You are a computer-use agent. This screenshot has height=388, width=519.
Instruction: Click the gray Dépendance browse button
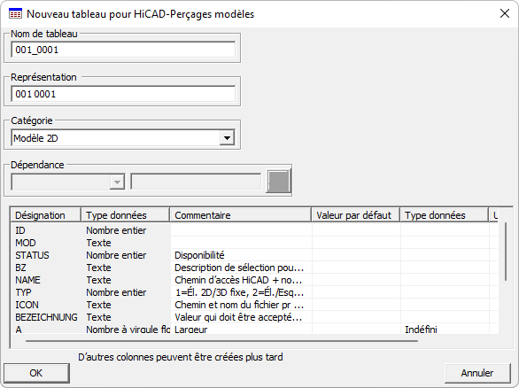pos(278,181)
